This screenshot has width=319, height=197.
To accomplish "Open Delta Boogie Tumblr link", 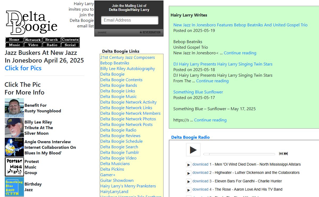I will coord(120,153).
